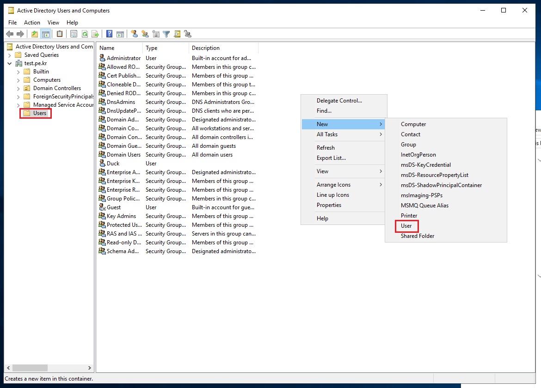Open the View menu in menu bar
Screen dimensions: 541x388
[53, 22]
